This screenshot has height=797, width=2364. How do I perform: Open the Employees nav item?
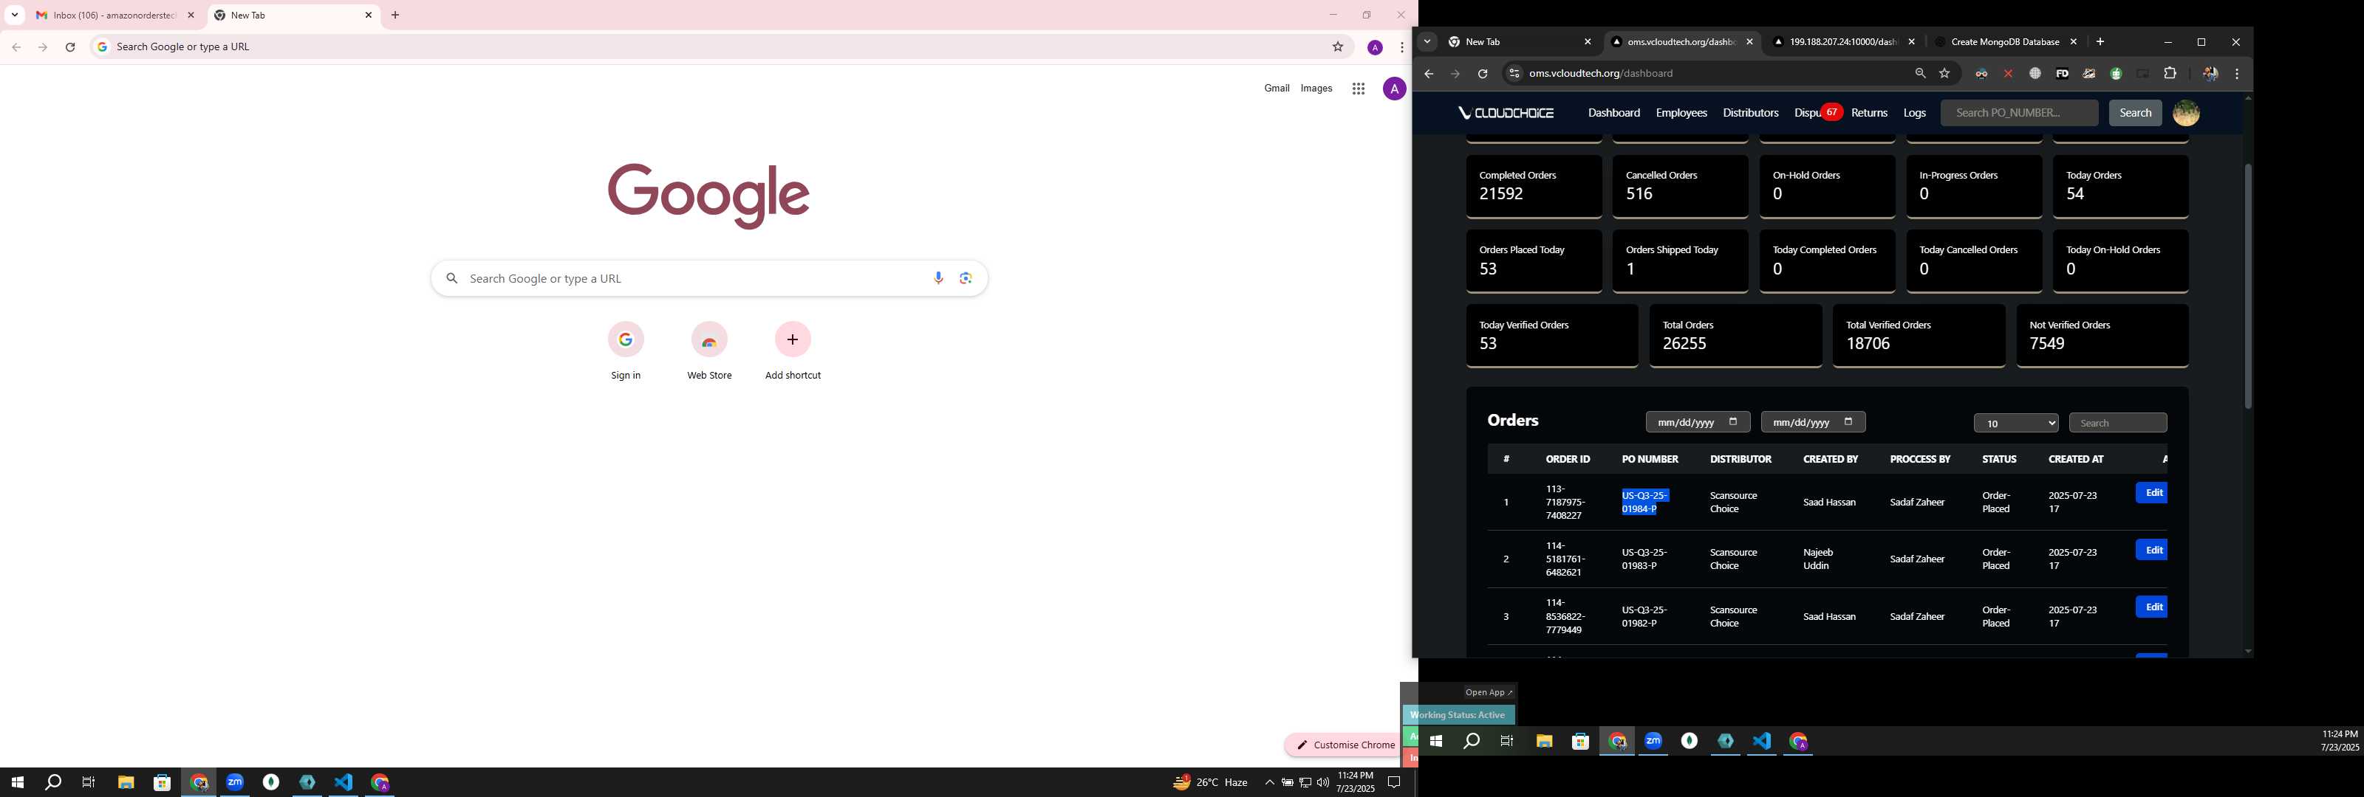coord(1681,113)
